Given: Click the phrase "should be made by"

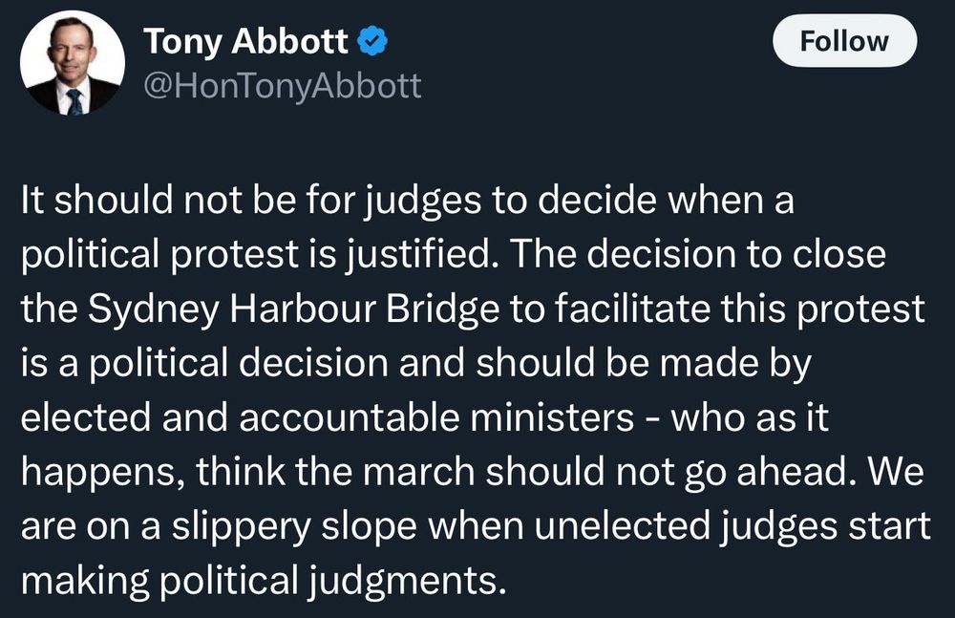Looking at the screenshot, I should (x=644, y=363).
